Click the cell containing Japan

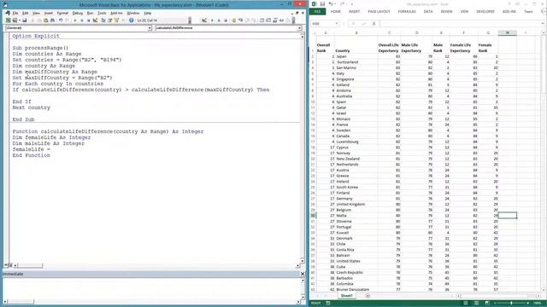[x=356, y=56]
